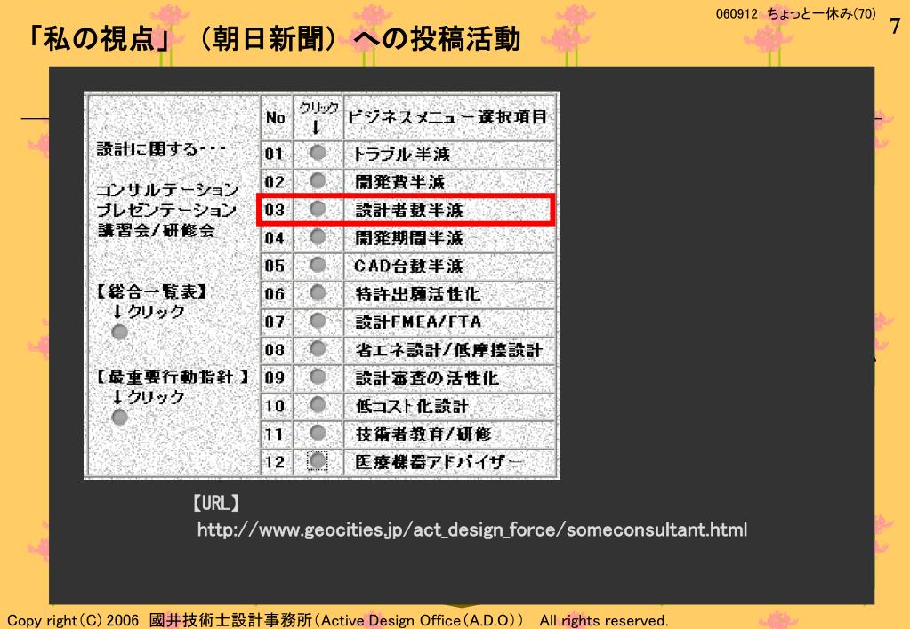Click the slide number 7

[x=895, y=26]
